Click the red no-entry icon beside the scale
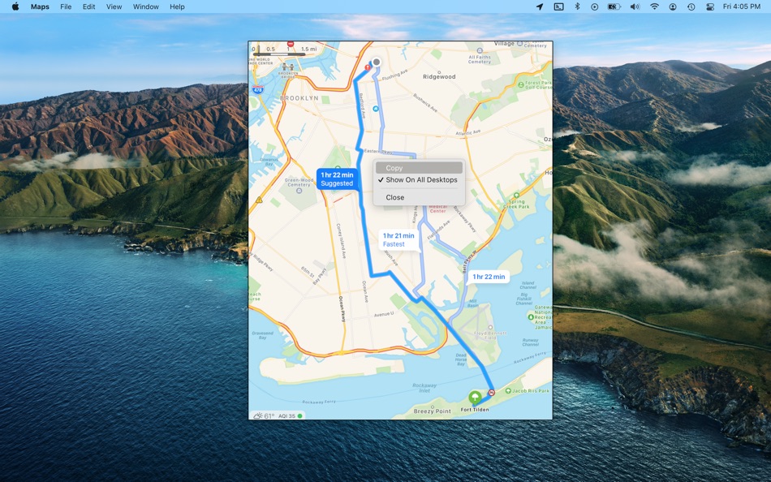The image size is (771, 482). tap(291, 44)
